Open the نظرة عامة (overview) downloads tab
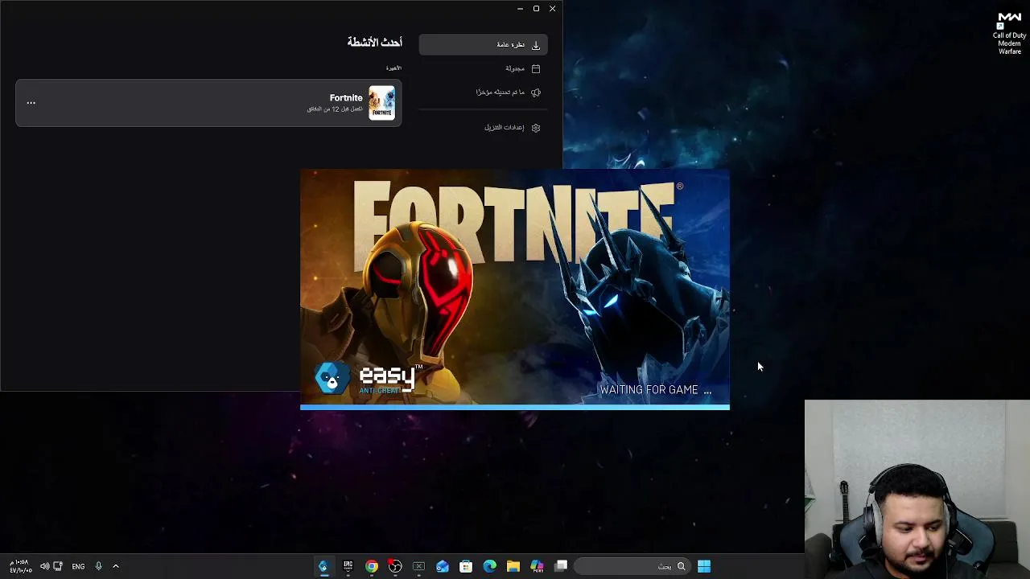1030x579 pixels. point(483,45)
